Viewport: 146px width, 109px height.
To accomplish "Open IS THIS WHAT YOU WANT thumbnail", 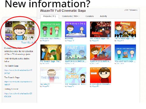I will pos(101,75).
